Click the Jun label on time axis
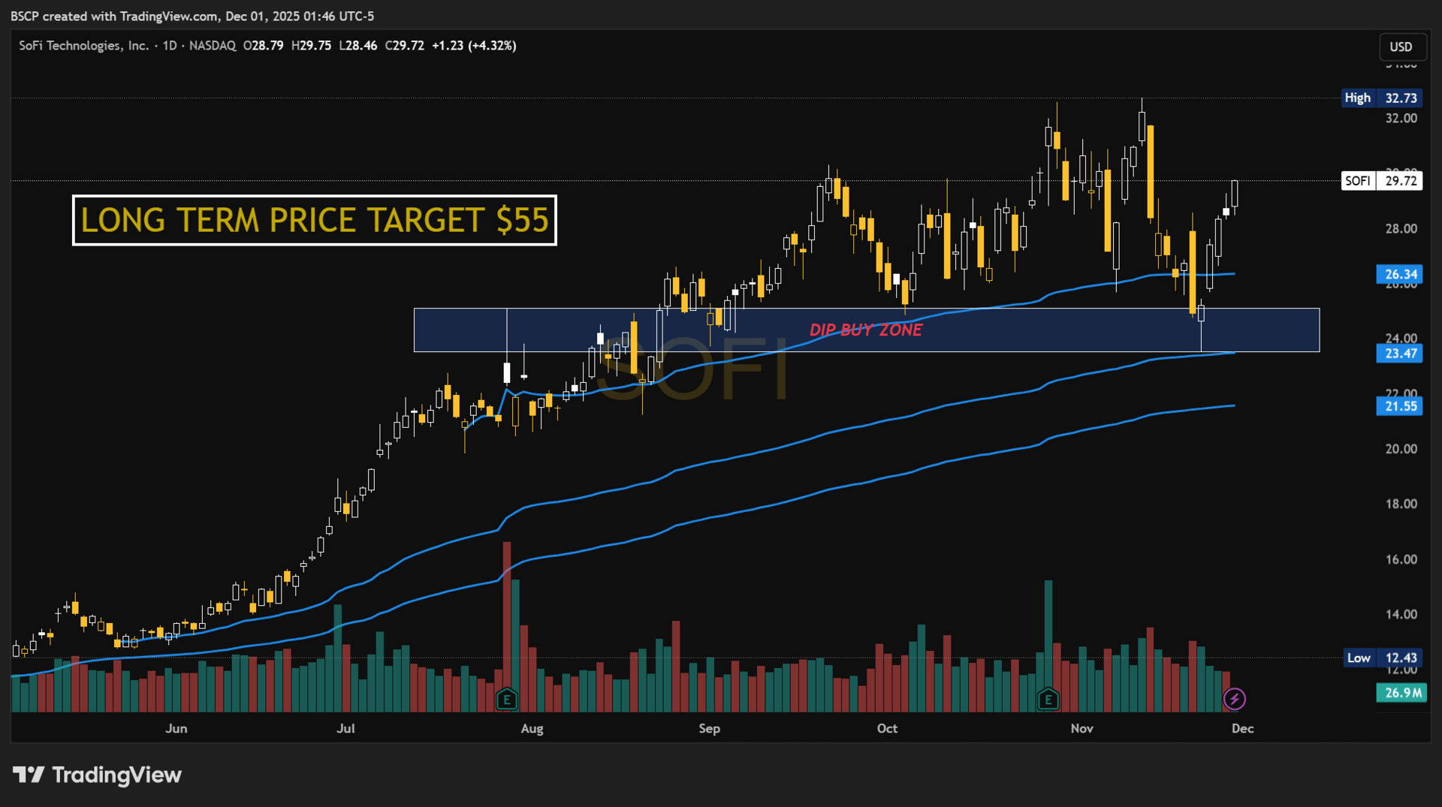 176,728
